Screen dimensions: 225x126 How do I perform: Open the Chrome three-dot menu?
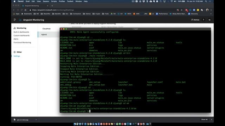tap(211, 10)
